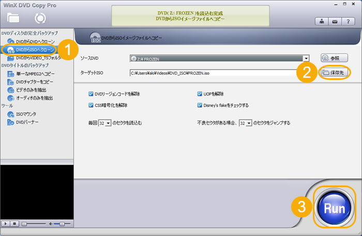Click the DVD burner icon
362x236 pixels.
[11, 122]
